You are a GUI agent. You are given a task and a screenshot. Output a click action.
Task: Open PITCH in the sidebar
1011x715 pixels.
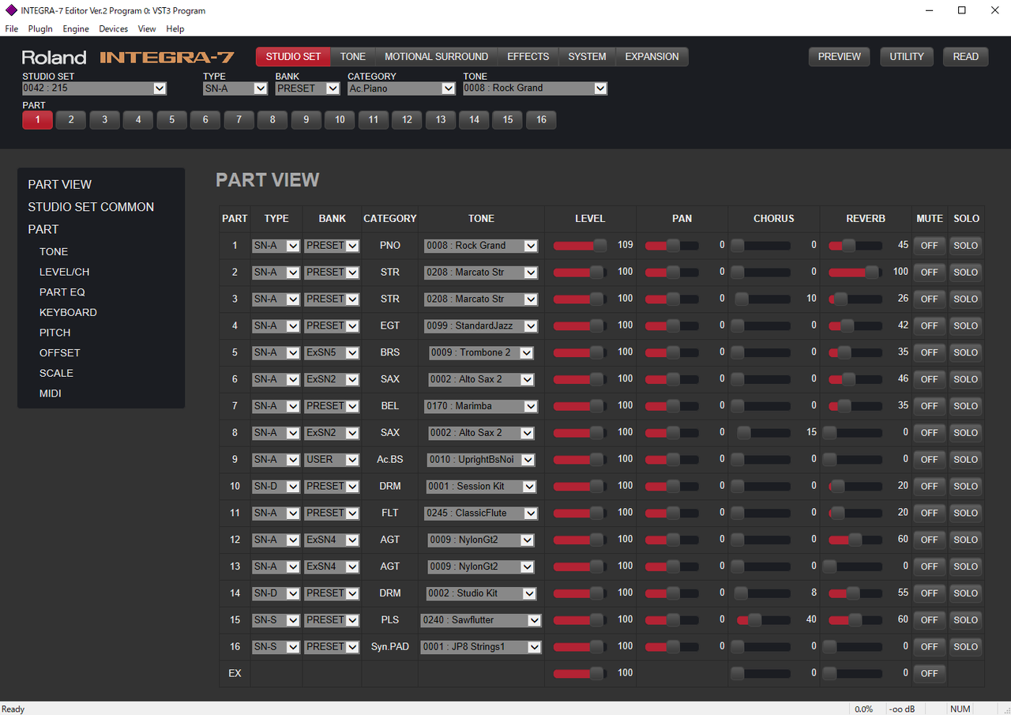[x=54, y=333]
